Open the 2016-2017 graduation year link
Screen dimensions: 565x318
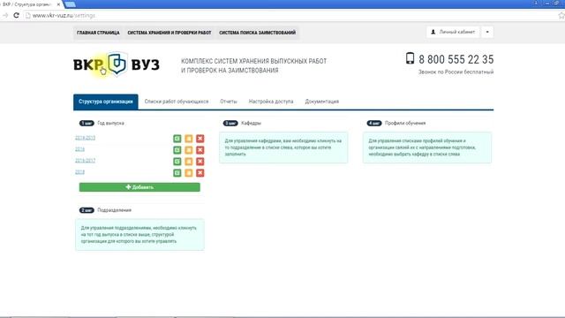pos(85,161)
